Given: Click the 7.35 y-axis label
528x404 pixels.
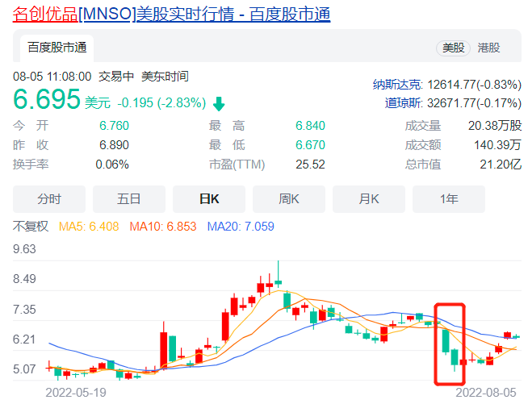Looking at the screenshot, I should (x=24, y=310).
